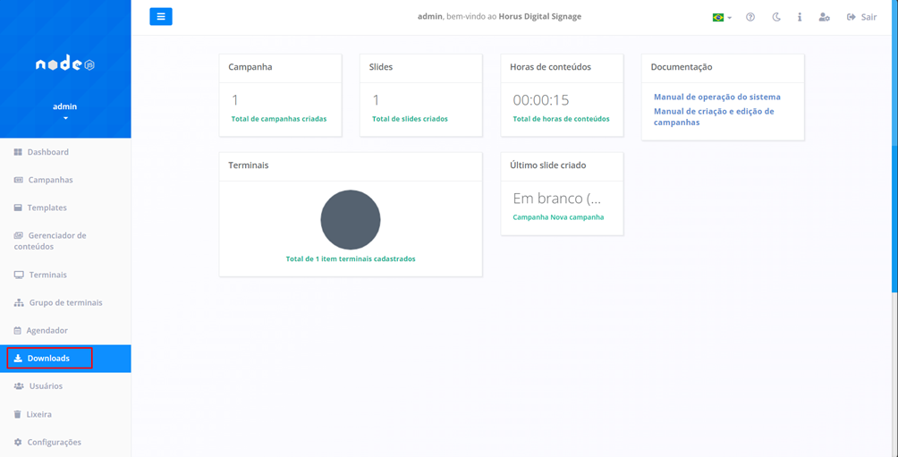This screenshot has height=457, width=898.
Task: Open Dashboard from the sidebar
Action: (47, 152)
